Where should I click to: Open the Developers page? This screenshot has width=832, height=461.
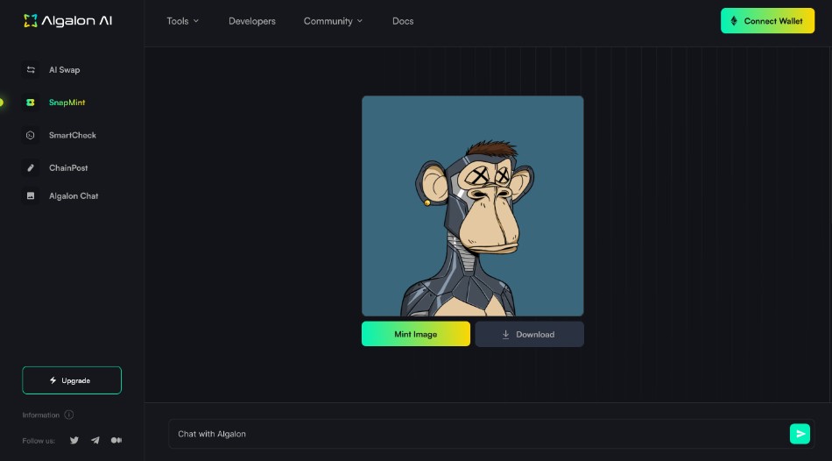[x=252, y=21]
